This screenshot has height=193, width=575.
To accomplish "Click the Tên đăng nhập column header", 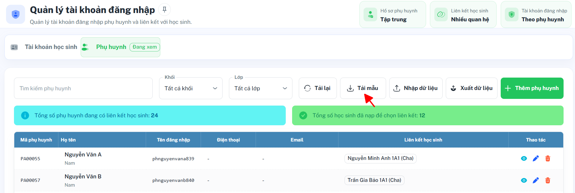I will [173, 140].
